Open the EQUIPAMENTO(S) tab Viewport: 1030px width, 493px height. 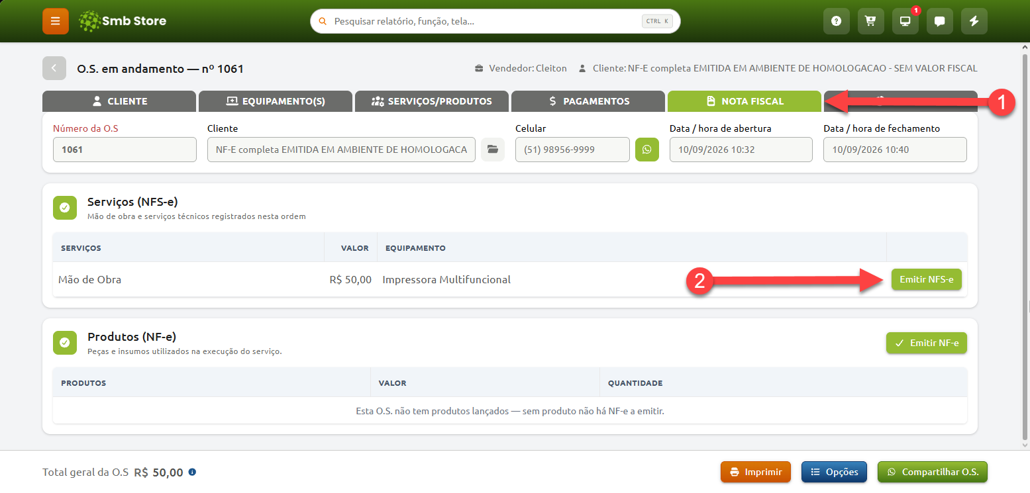pyautogui.click(x=276, y=101)
